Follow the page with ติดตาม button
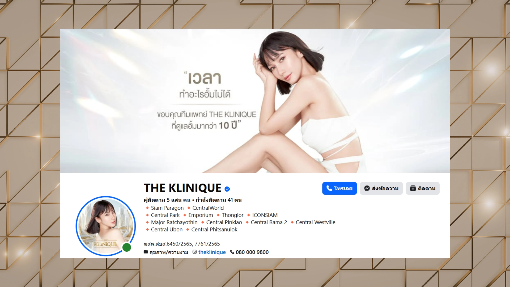This screenshot has width=510, height=287. click(x=423, y=188)
